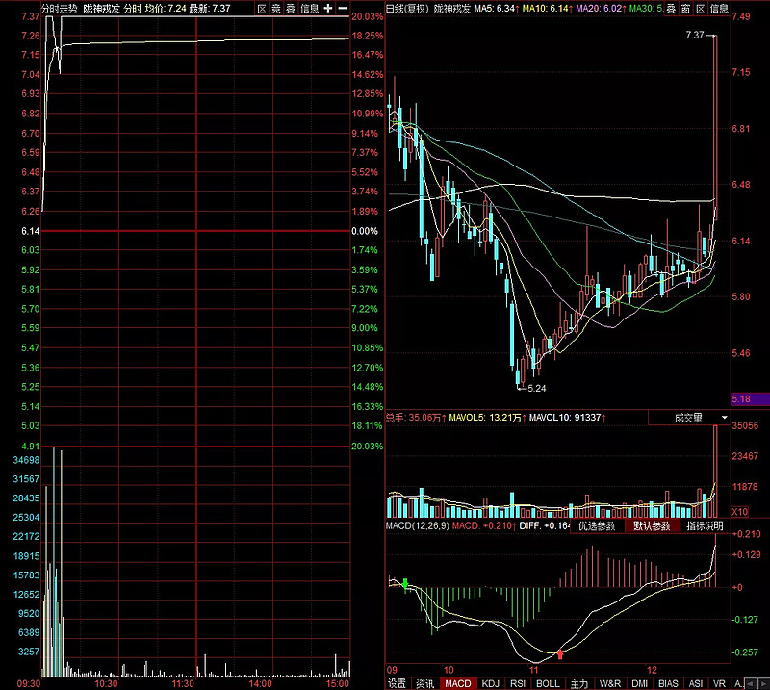Click the 10:30 time axis label

(x=106, y=683)
